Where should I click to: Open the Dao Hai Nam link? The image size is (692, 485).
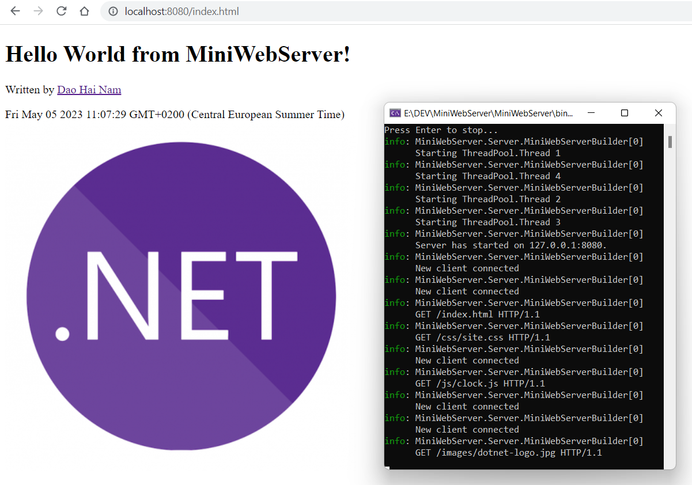tap(89, 90)
